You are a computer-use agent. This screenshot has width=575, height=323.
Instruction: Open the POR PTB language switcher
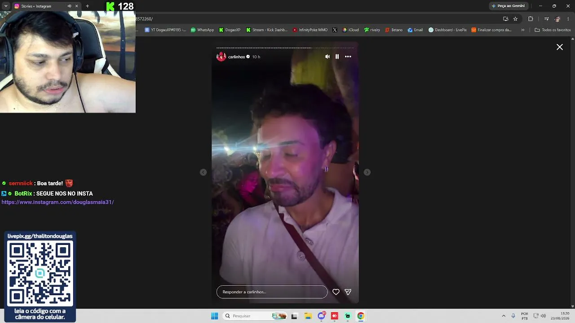[x=525, y=316]
